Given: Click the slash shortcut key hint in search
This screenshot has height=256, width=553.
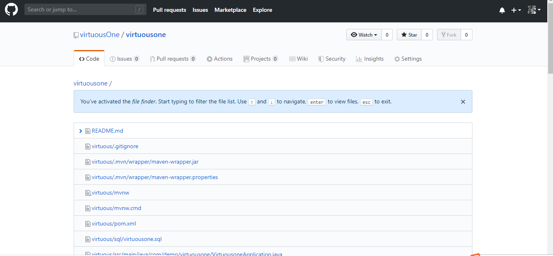Looking at the screenshot, I should coord(139,9).
